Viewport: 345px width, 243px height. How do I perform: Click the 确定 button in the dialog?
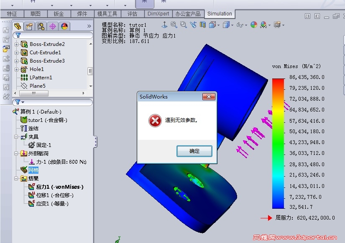click(x=194, y=151)
